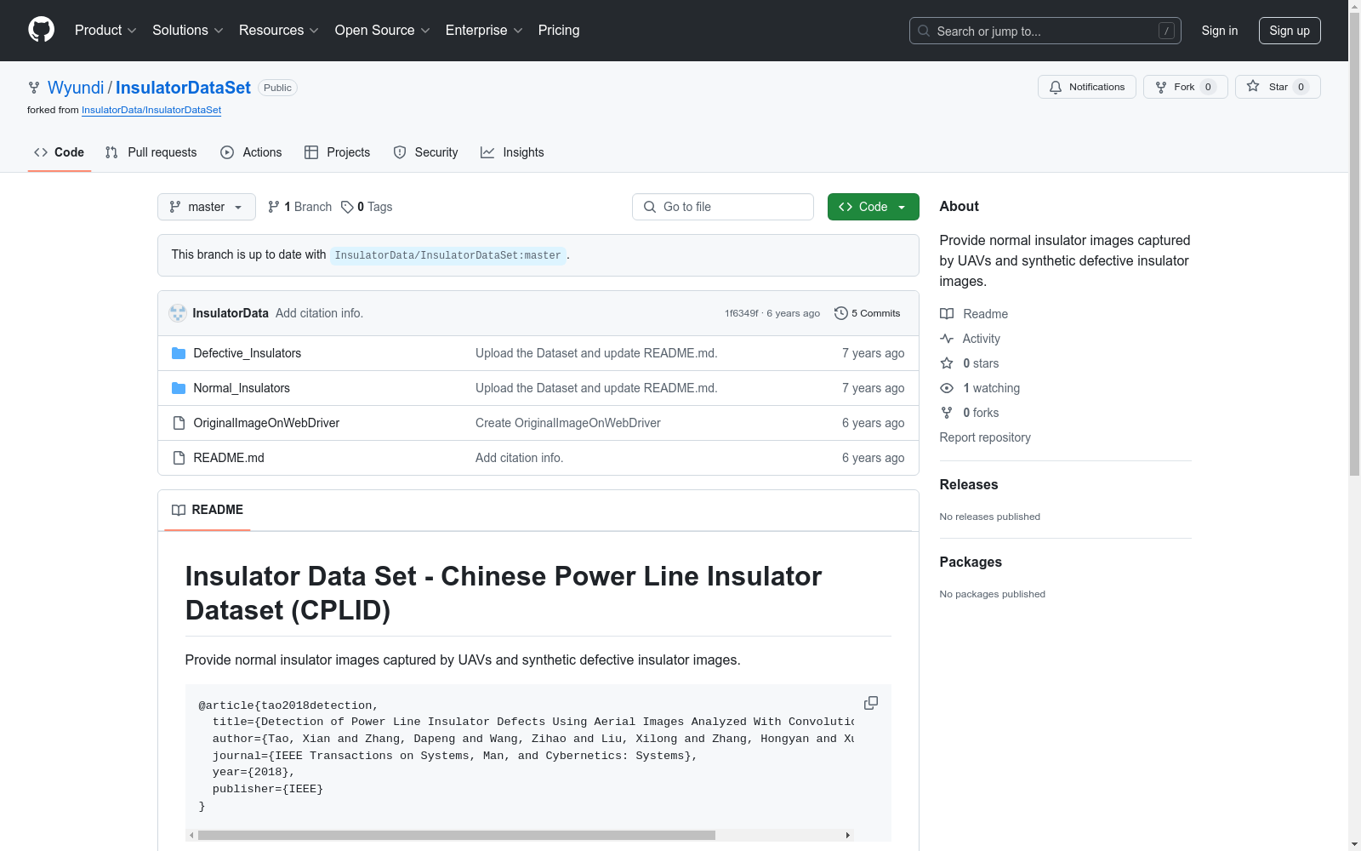
Task: Open the Projects tab
Action: tap(338, 152)
